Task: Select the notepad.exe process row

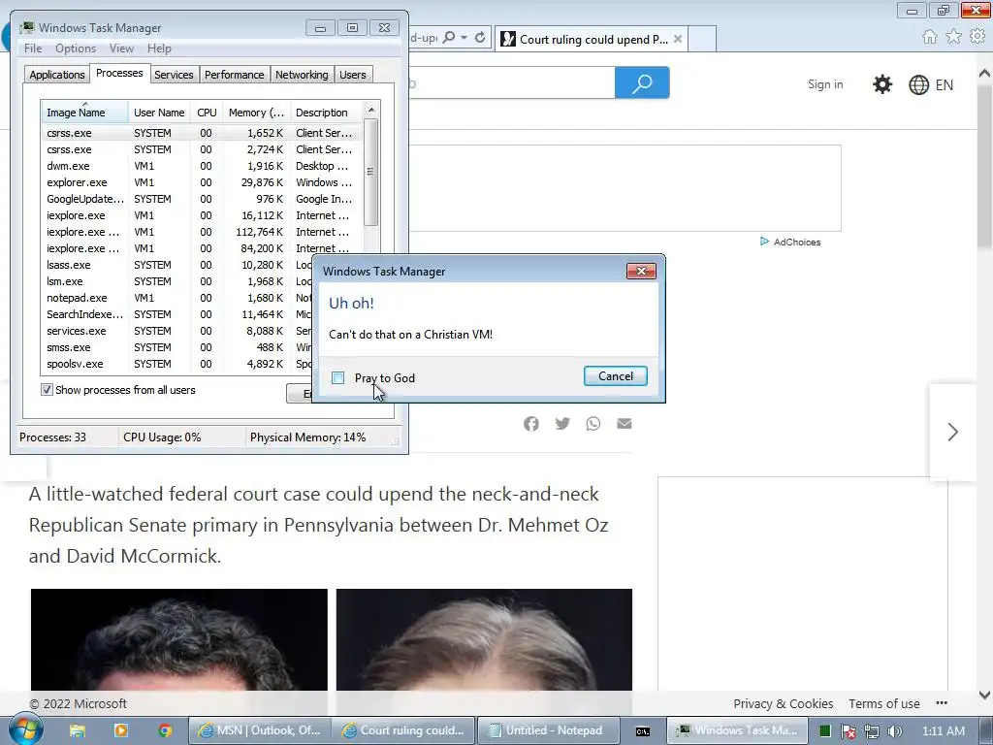Action: [x=177, y=298]
